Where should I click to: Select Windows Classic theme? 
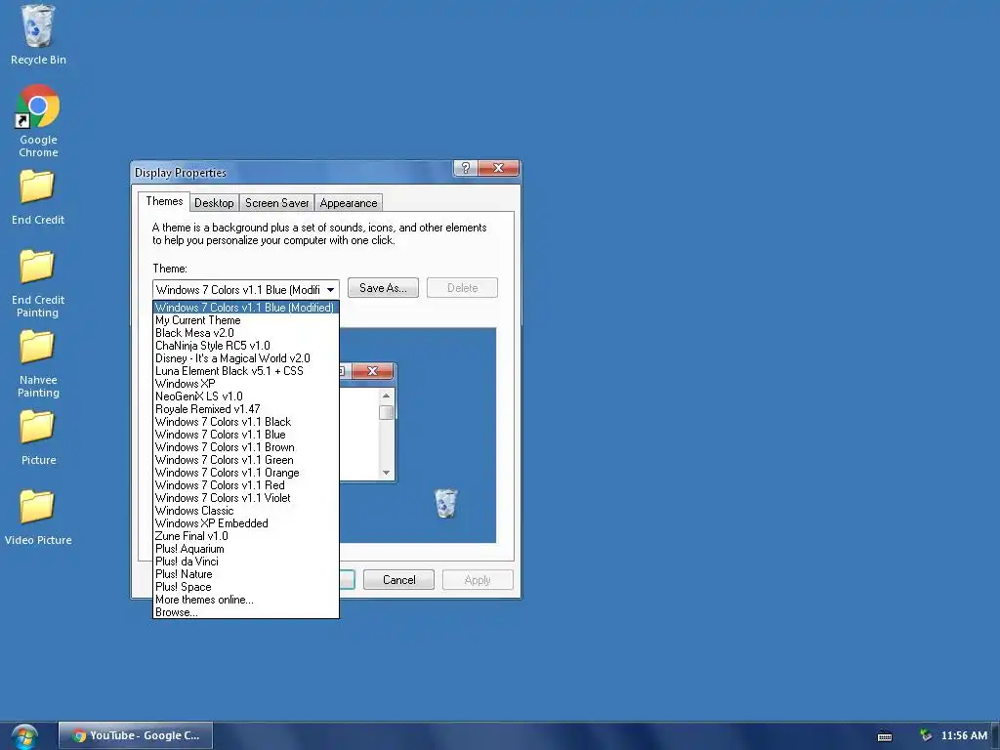click(245, 511)
